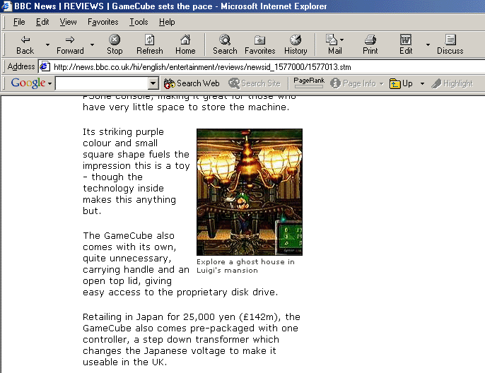485x373 pixels.
Task: Click the Luigi's Mansion screenshot image
Action: [250, 192]
